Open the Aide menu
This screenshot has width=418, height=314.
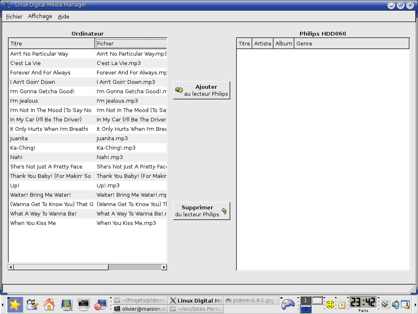tap(63, 16)
